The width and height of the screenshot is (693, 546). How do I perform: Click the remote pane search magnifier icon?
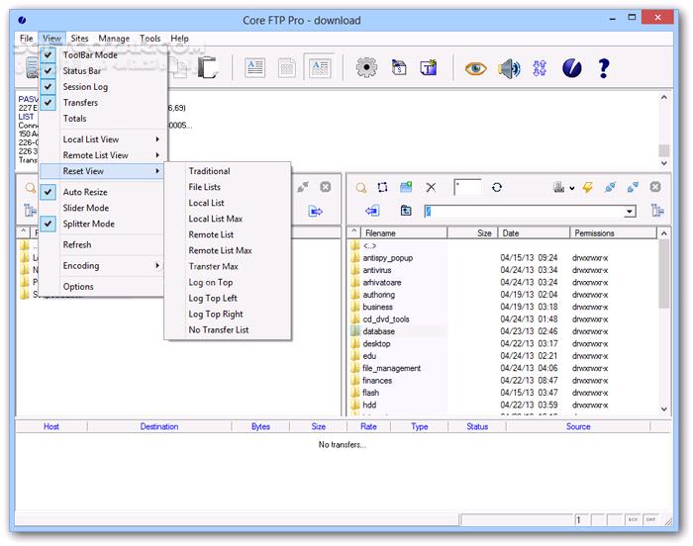(361, 188)
